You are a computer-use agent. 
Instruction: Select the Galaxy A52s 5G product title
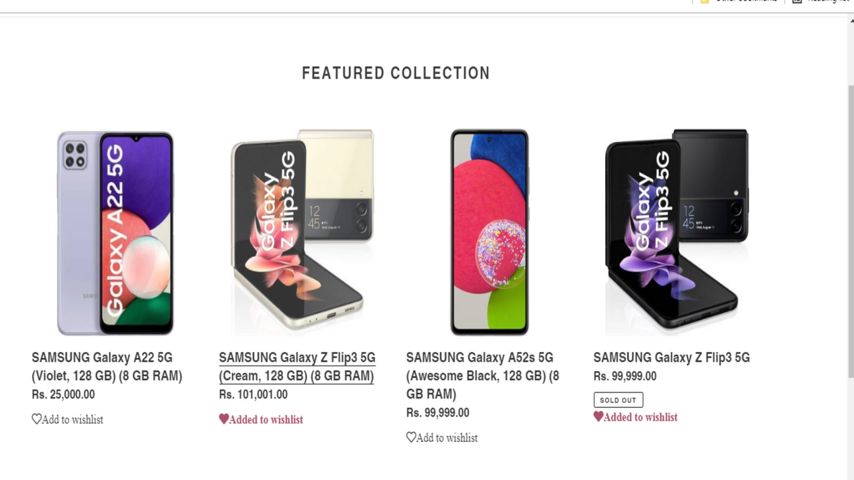[482, 375]
